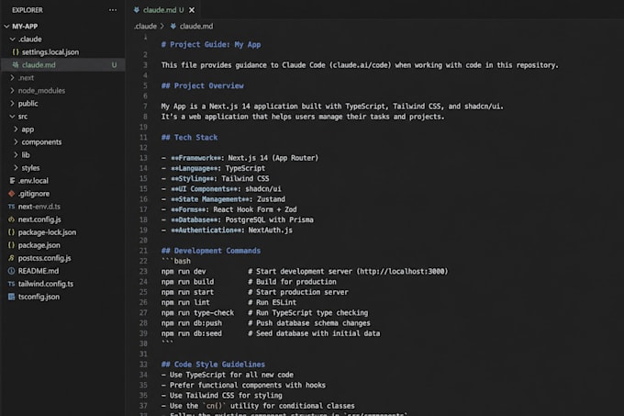624x416 pixels.
Task: Expand the node_modules folder chevron
Action: click(x=12, y=90)
